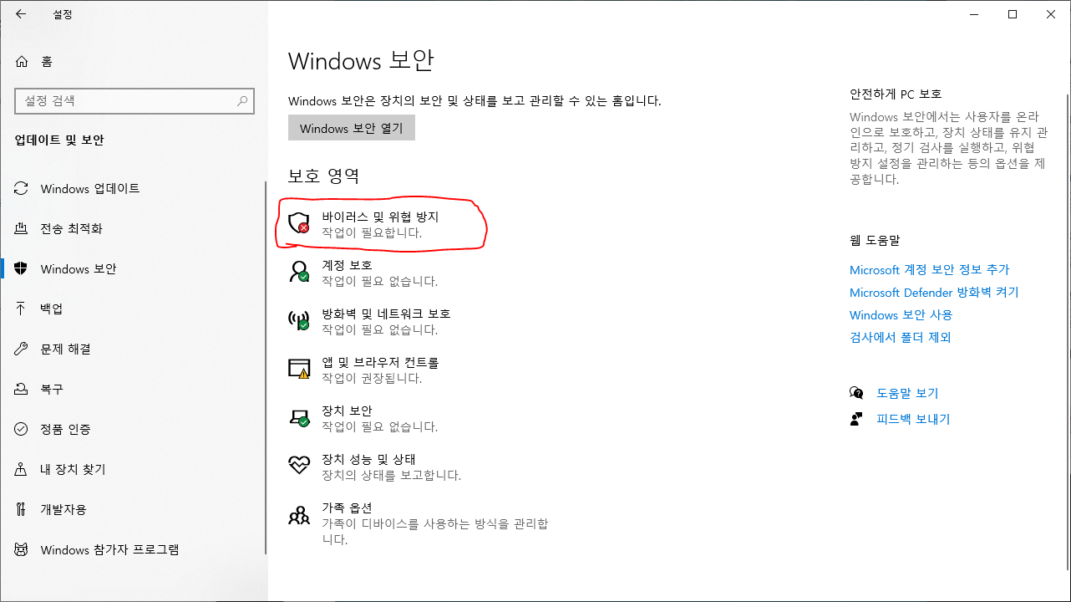Click the virus protection shield icon
Screen dimensions: 1071x602
coord(299,222)
